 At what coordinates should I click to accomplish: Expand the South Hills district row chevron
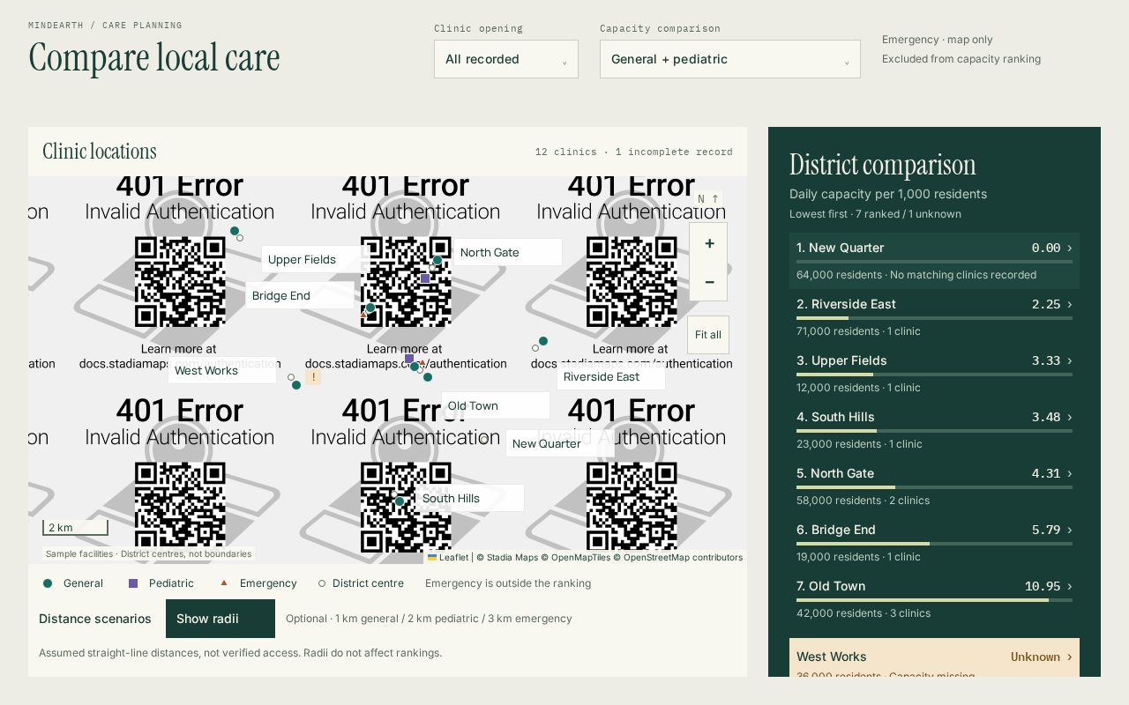1070,418
